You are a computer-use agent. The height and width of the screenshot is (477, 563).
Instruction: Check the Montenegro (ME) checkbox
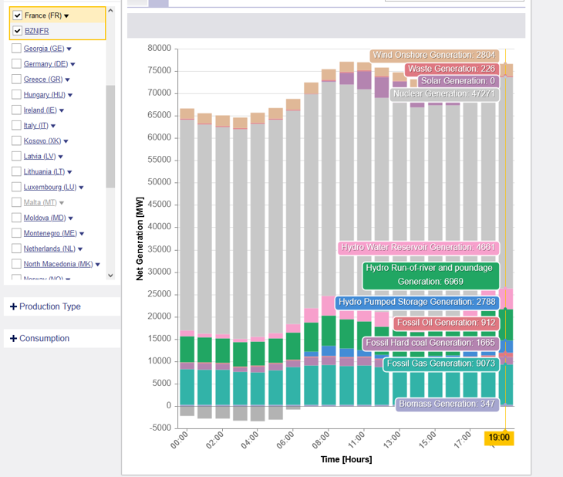click(x=16, y=233)
